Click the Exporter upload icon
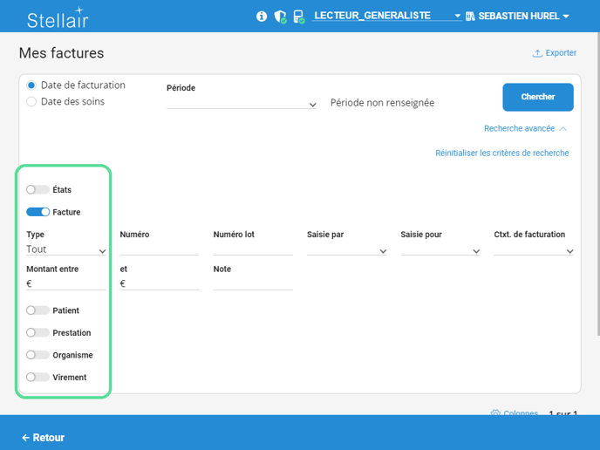The width and height of the screenshot is (600, 450). coord(537,53)
